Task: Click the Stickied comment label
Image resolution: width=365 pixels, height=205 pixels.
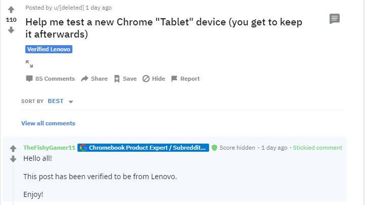Action: [x=317, y=148]
